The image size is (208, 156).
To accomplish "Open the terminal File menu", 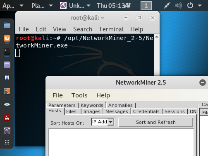I will click(24, 29).
